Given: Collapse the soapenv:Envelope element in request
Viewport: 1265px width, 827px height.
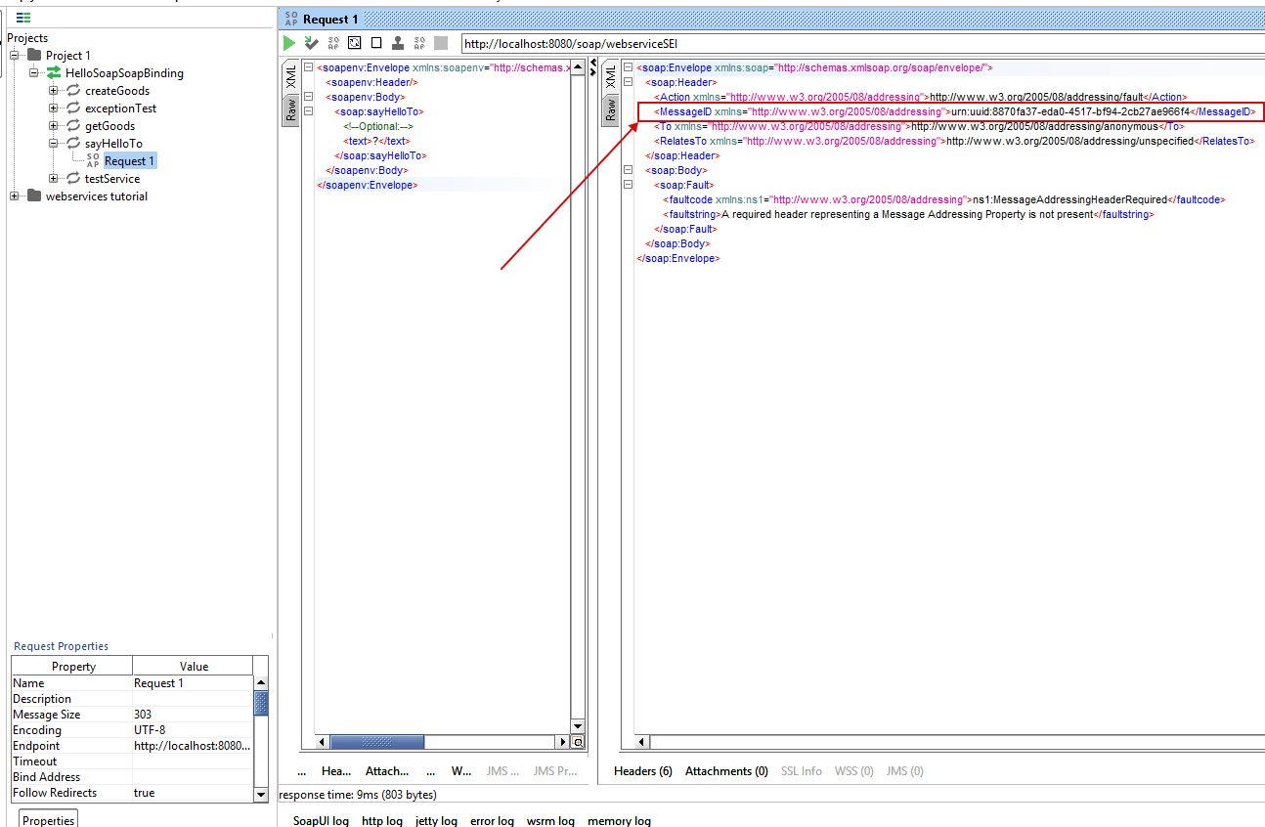Looking at the screenshot, I should 308,67.
